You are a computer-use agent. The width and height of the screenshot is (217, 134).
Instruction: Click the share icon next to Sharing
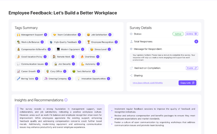pyautogui.click(x=131, y=75)
